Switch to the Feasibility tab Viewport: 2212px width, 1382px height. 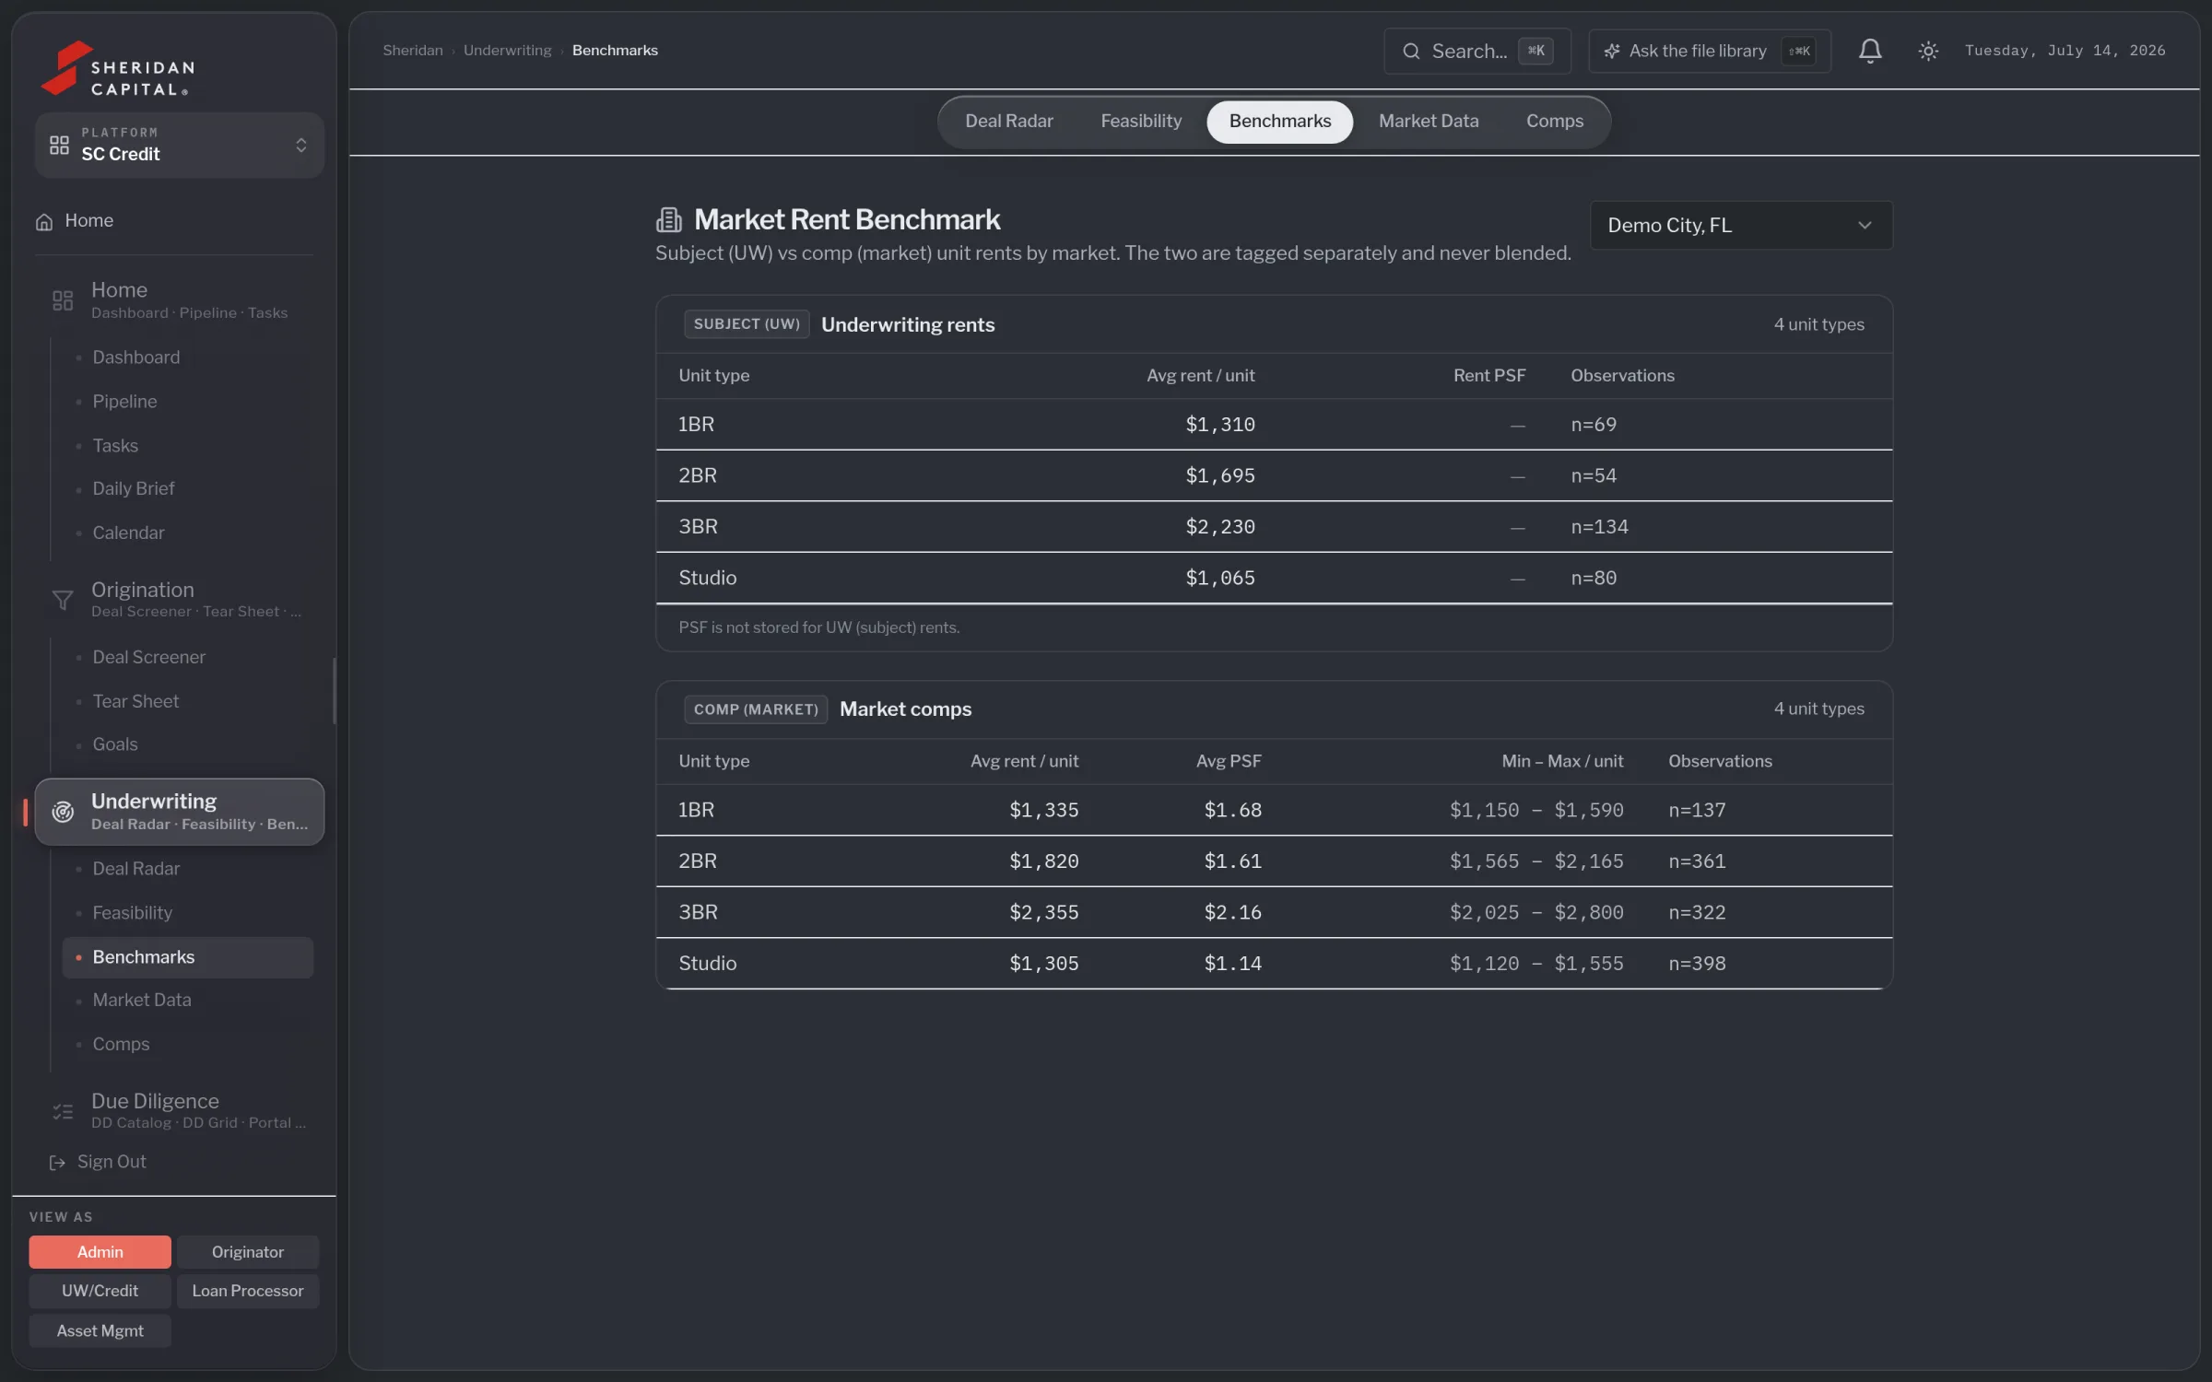(1140, 122)
